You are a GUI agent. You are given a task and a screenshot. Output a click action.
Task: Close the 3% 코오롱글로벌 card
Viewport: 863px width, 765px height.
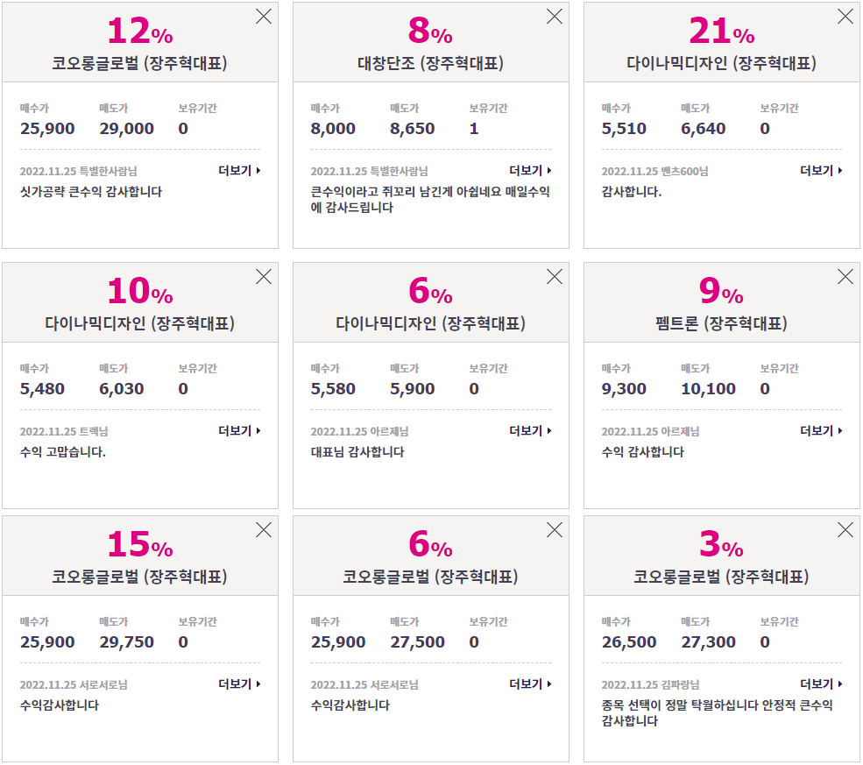(x=845, y=529)
